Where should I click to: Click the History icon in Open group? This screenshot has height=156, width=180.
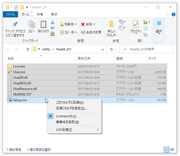point(145,35)
